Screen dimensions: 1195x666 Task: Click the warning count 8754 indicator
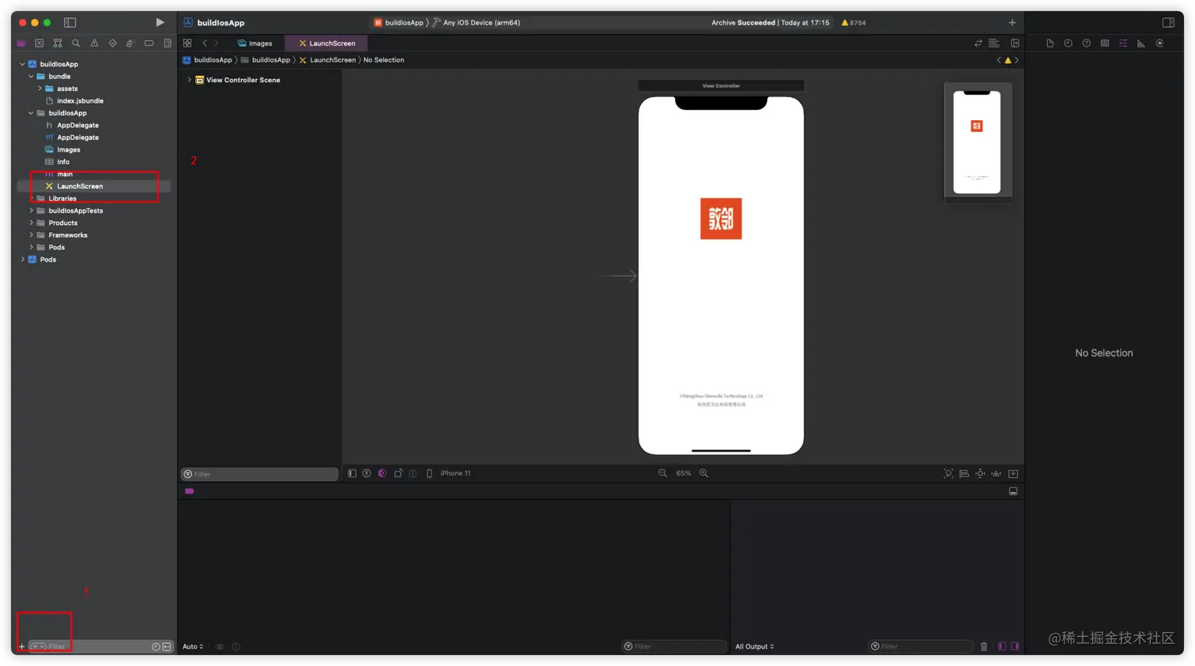tap(854, 23)
